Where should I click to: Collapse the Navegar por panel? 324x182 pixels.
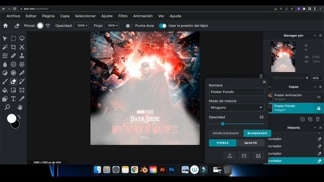[x=315, y=35]
